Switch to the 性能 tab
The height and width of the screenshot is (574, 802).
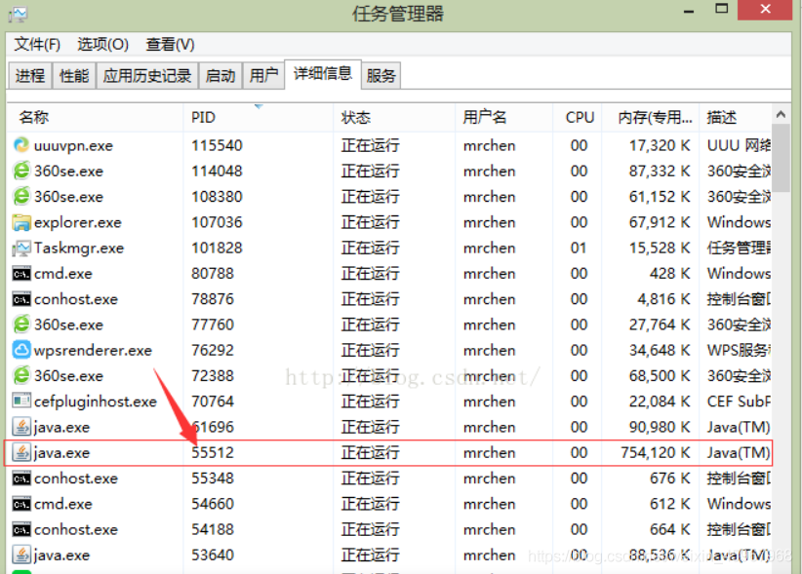(x=74, y=76)
